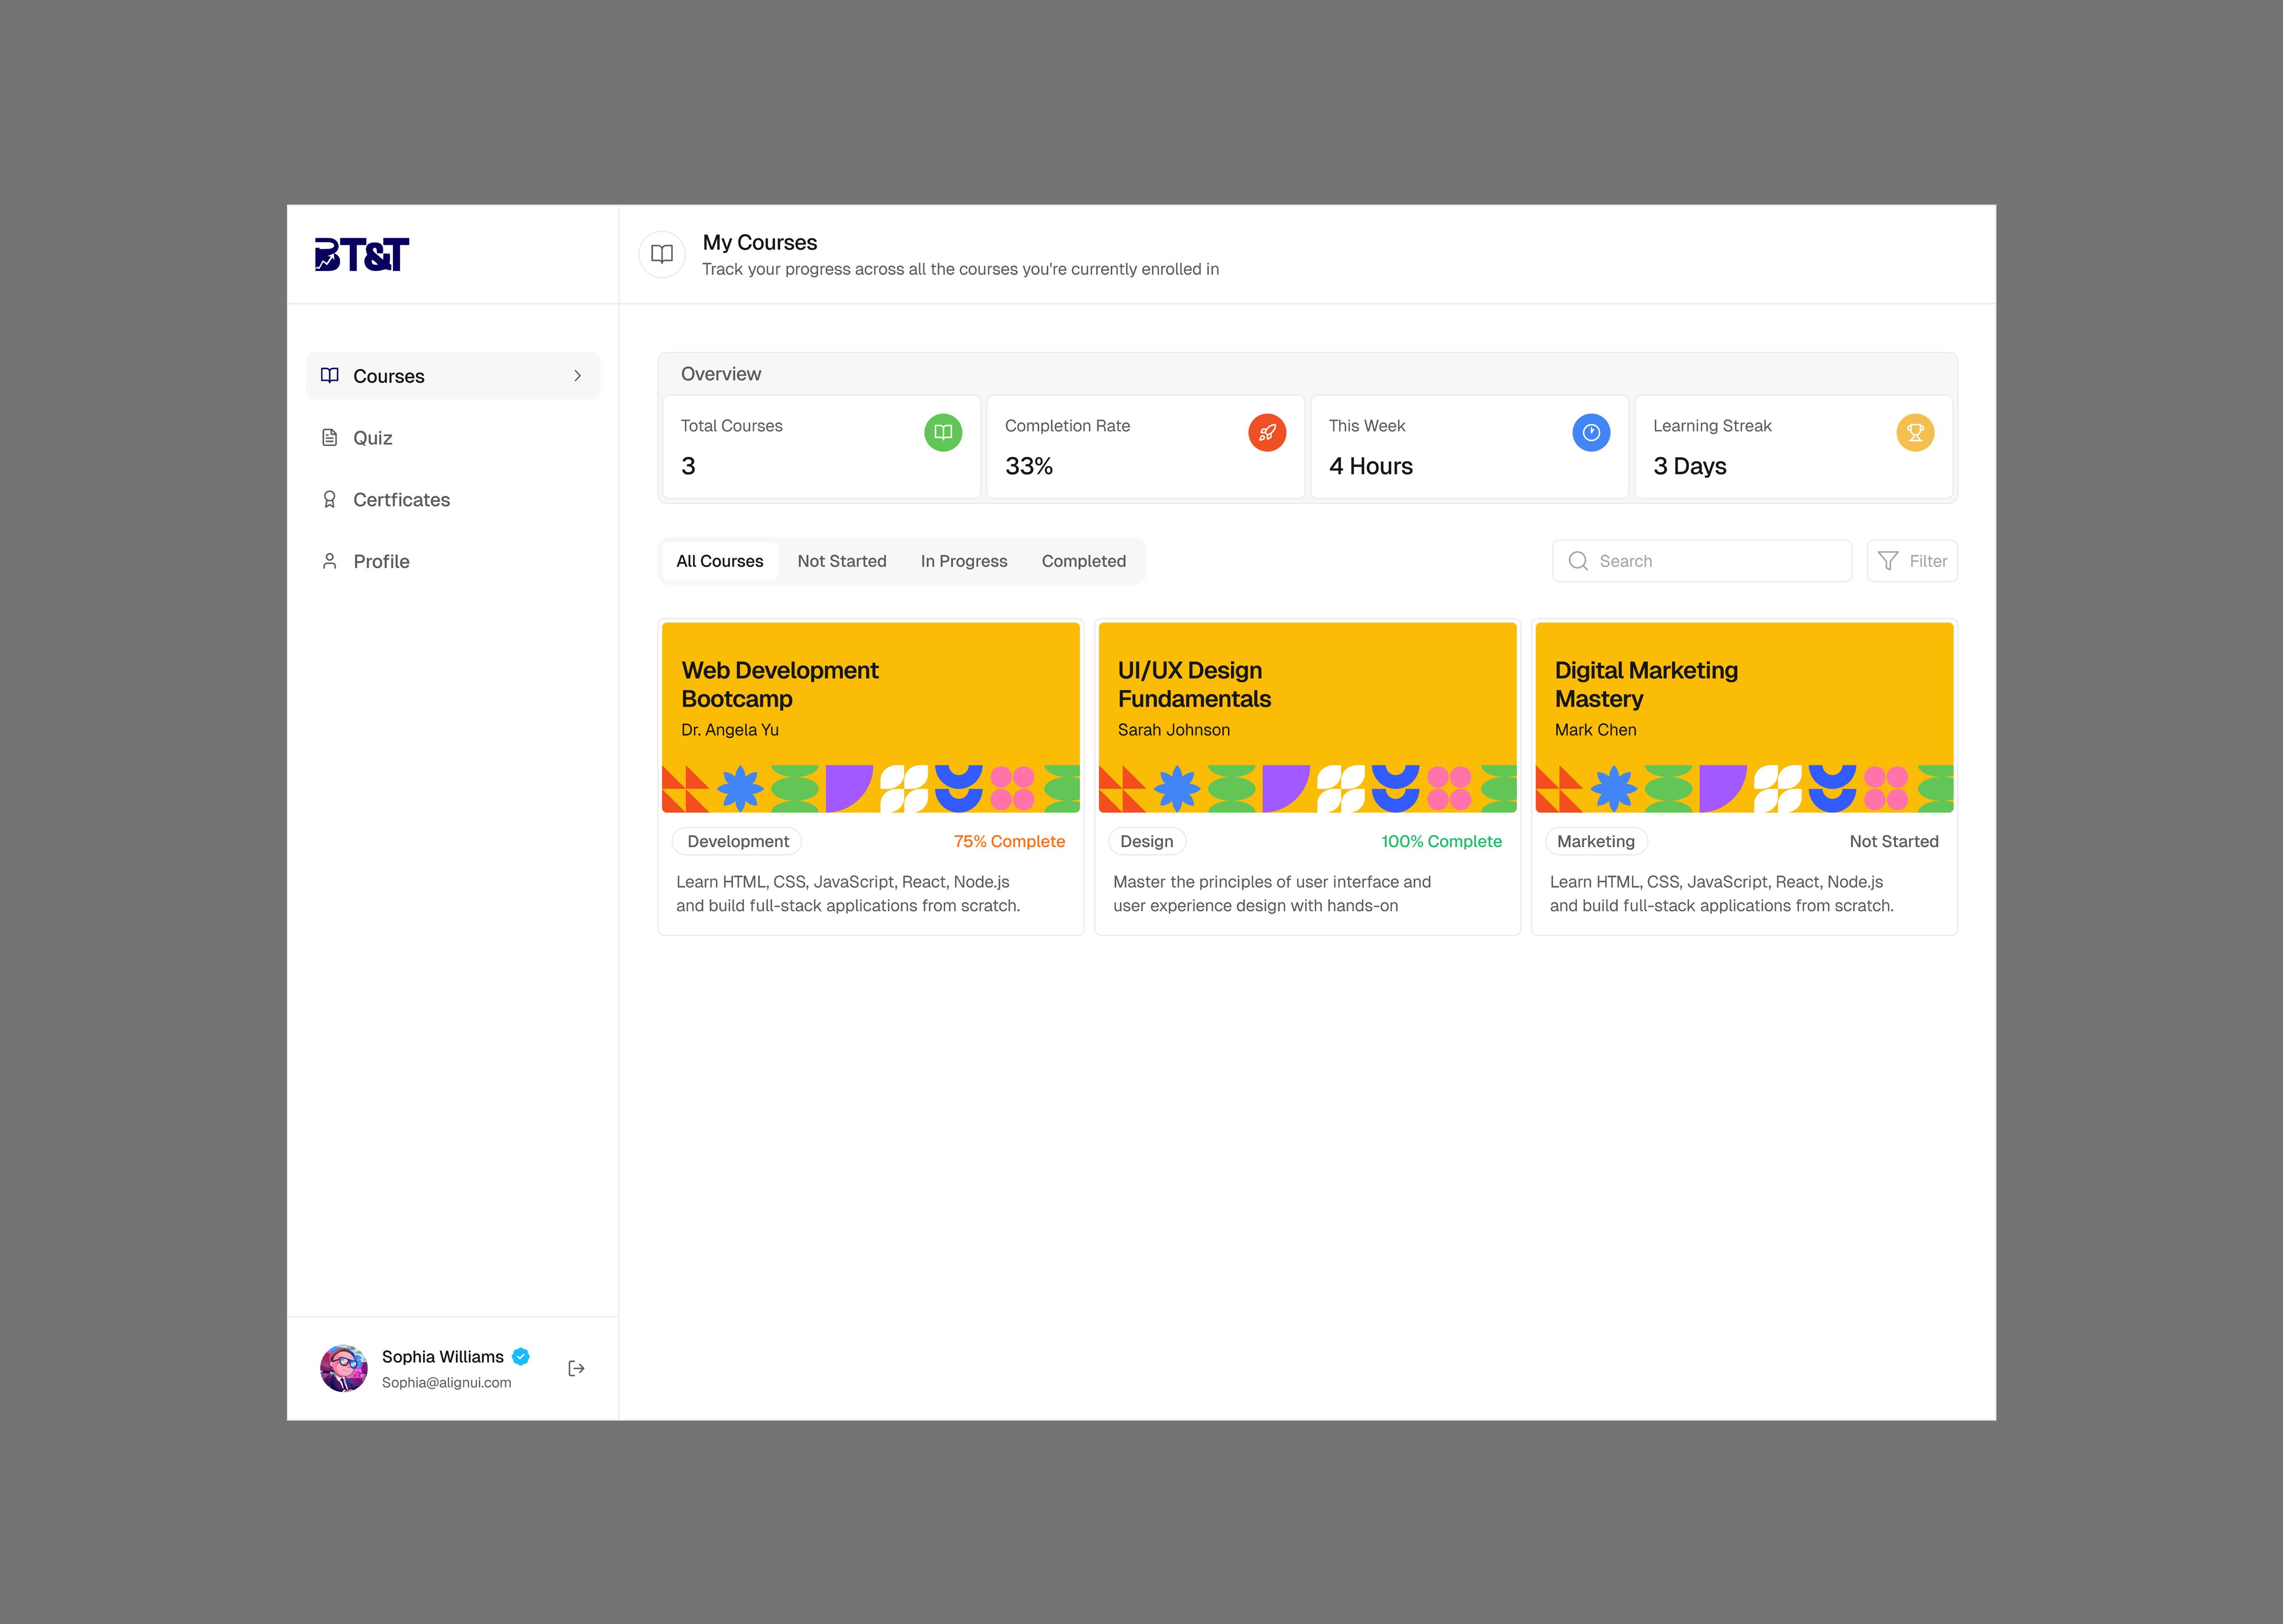Switch to the Completed tab
The image size is (2283, 1624).
[1084, 561]
